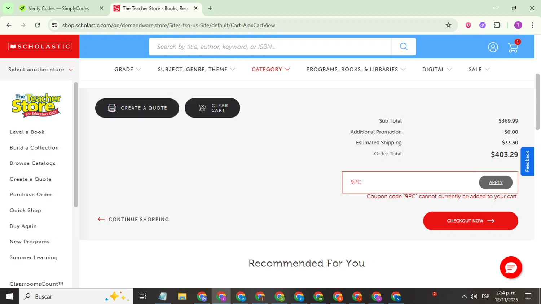Click the CREATE A QUOTE button
541x304 pixels.
pos(137,108)
